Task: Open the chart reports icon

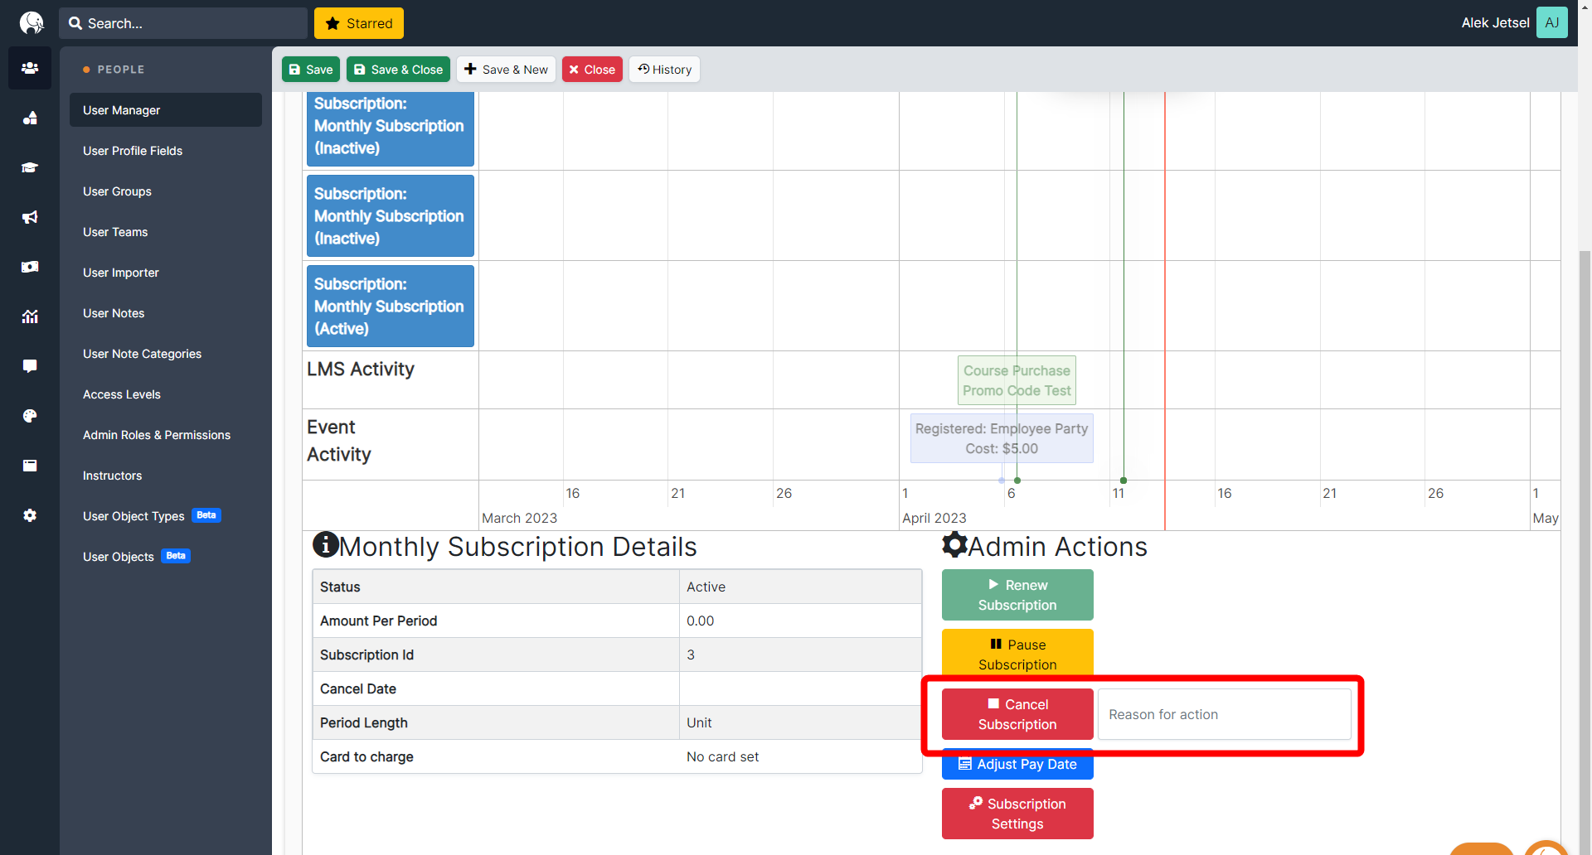Action: [x=30, y=316]
